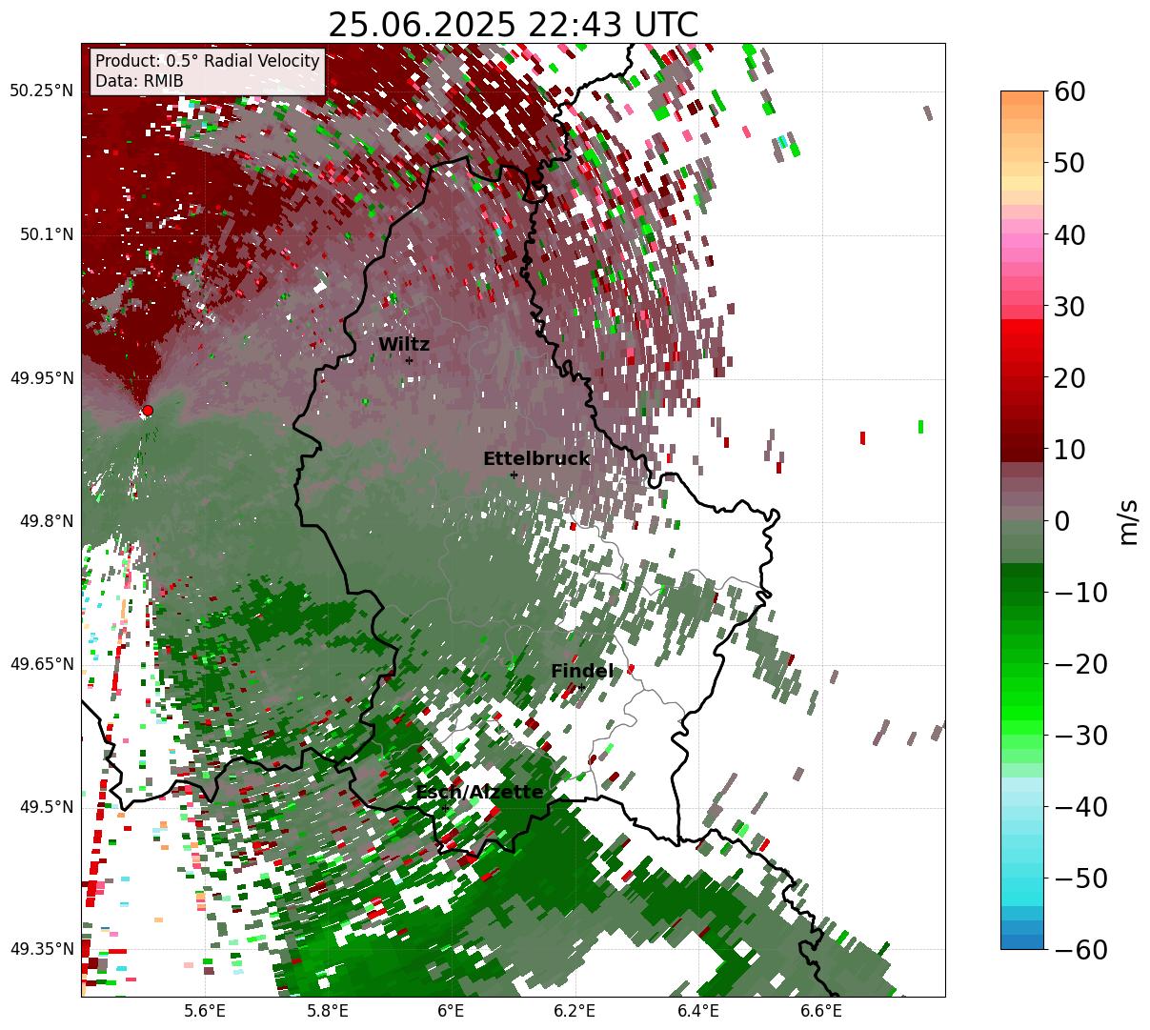Viewport: 1150px width, 1030px height.
Task: Click the cross marker under Findel
Action: point(582,687)
